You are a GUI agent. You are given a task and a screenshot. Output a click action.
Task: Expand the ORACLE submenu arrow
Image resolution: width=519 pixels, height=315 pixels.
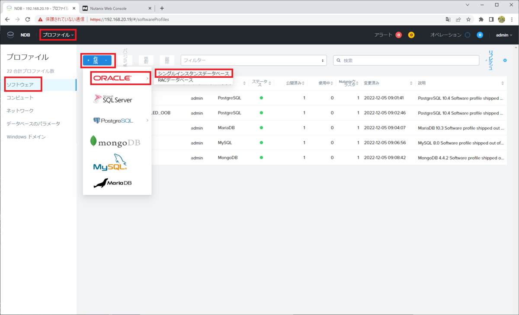147,78
